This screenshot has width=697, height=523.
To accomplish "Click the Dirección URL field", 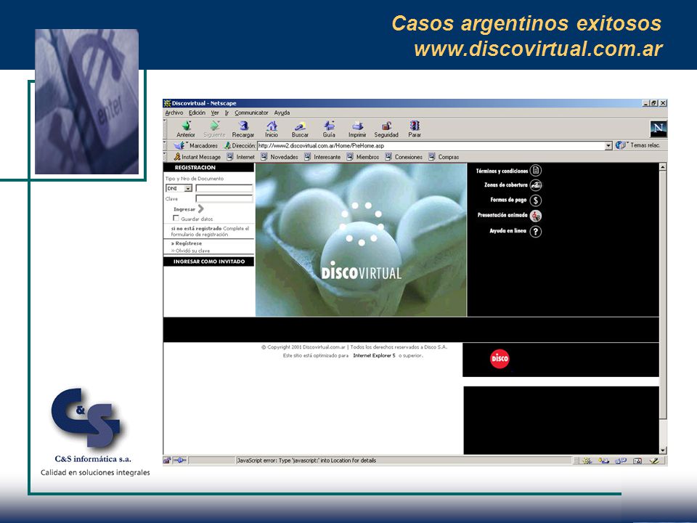I will pyautogui.click(x=431, y=146).
